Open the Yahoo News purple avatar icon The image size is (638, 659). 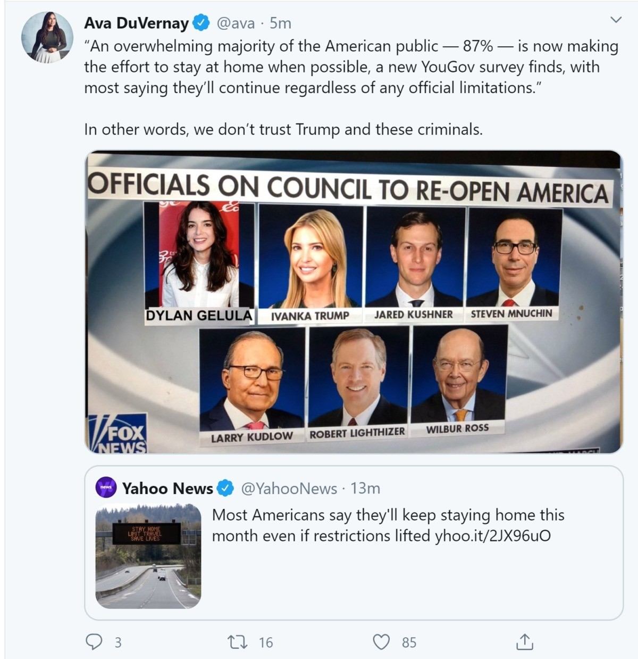pyautogui.click(x=106, y=488)
